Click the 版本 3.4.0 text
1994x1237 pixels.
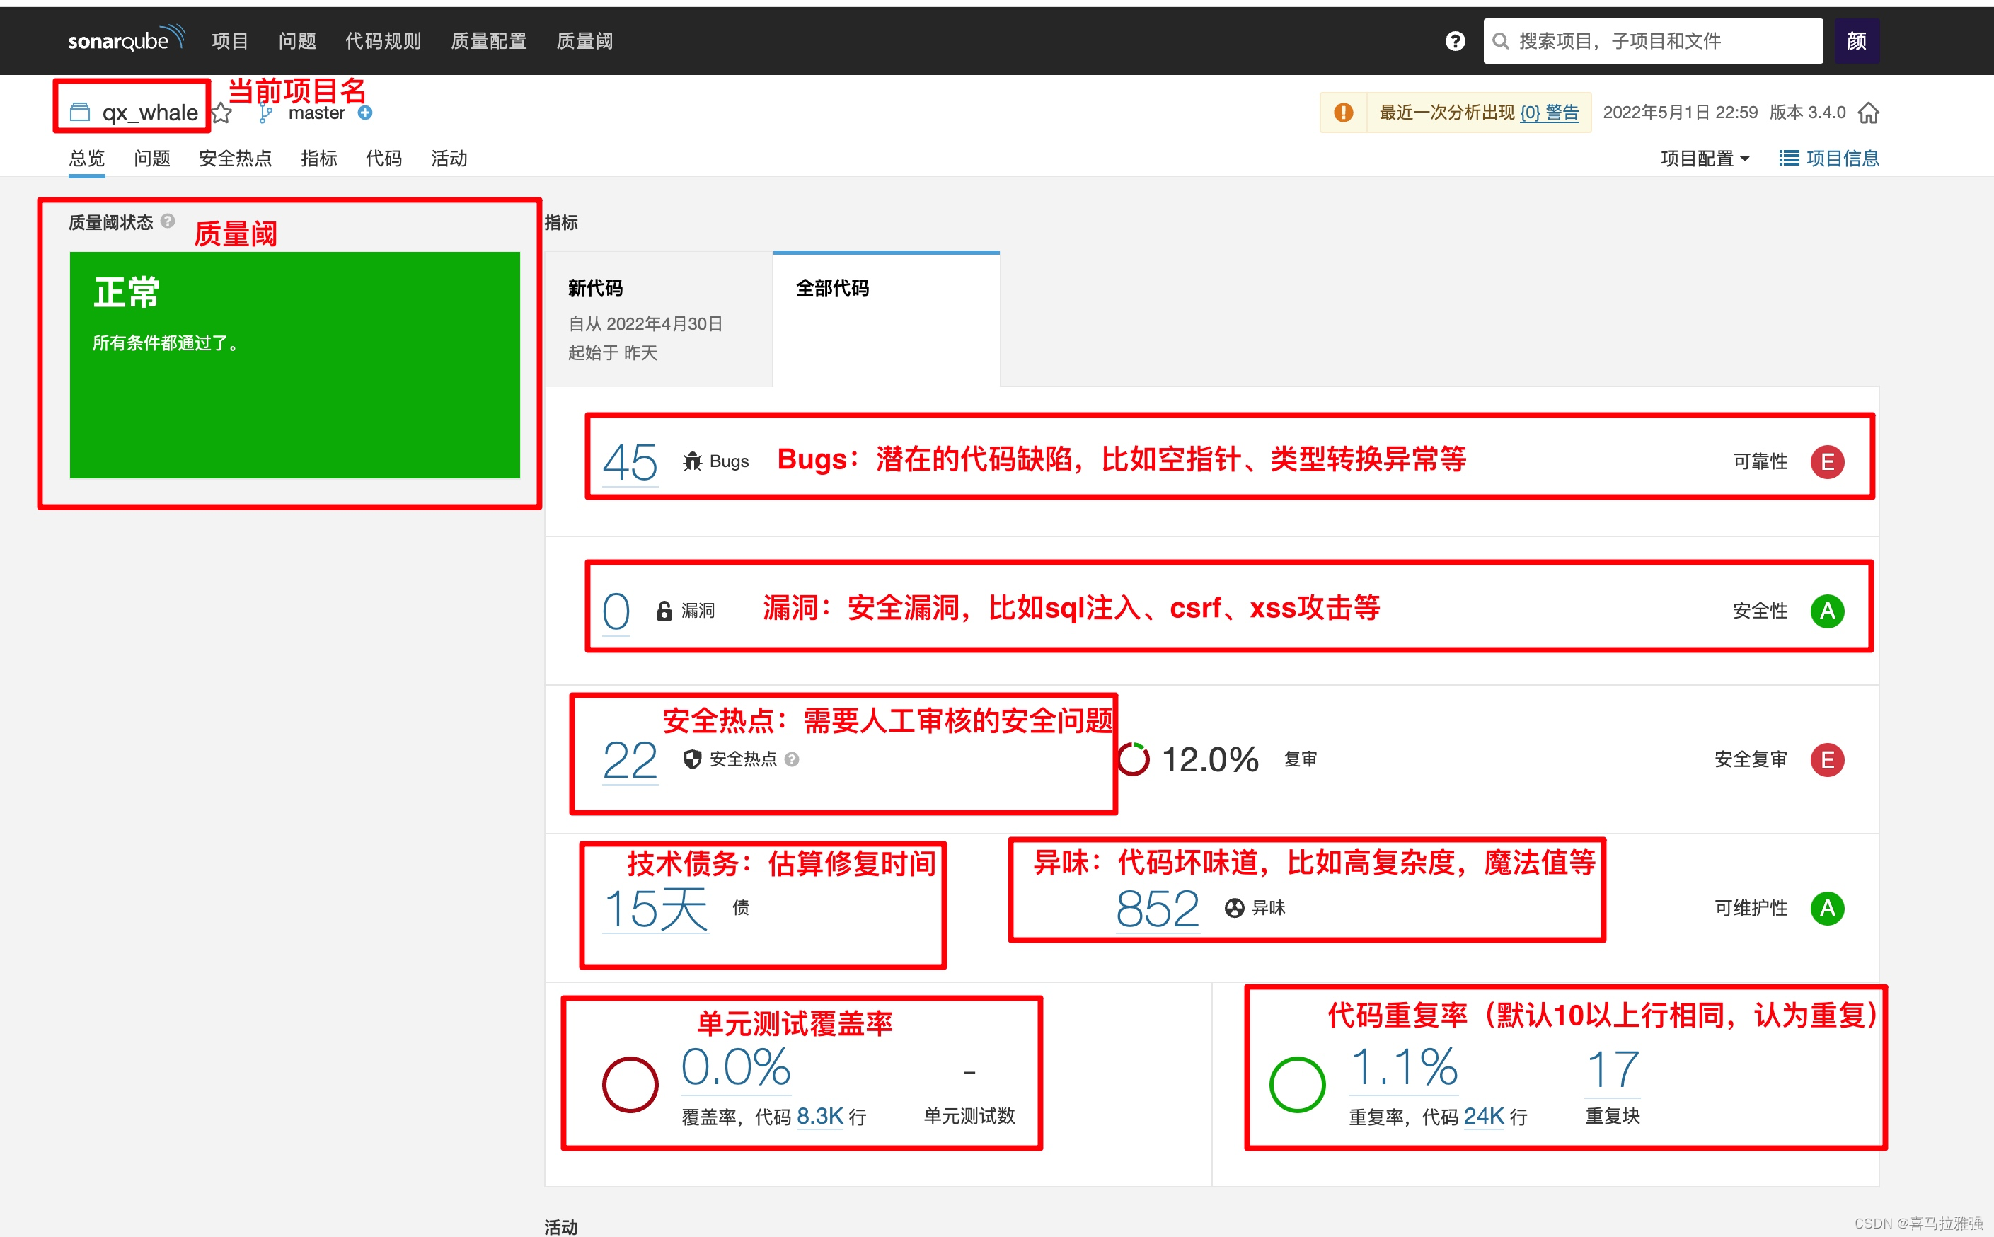point(1807,113)
